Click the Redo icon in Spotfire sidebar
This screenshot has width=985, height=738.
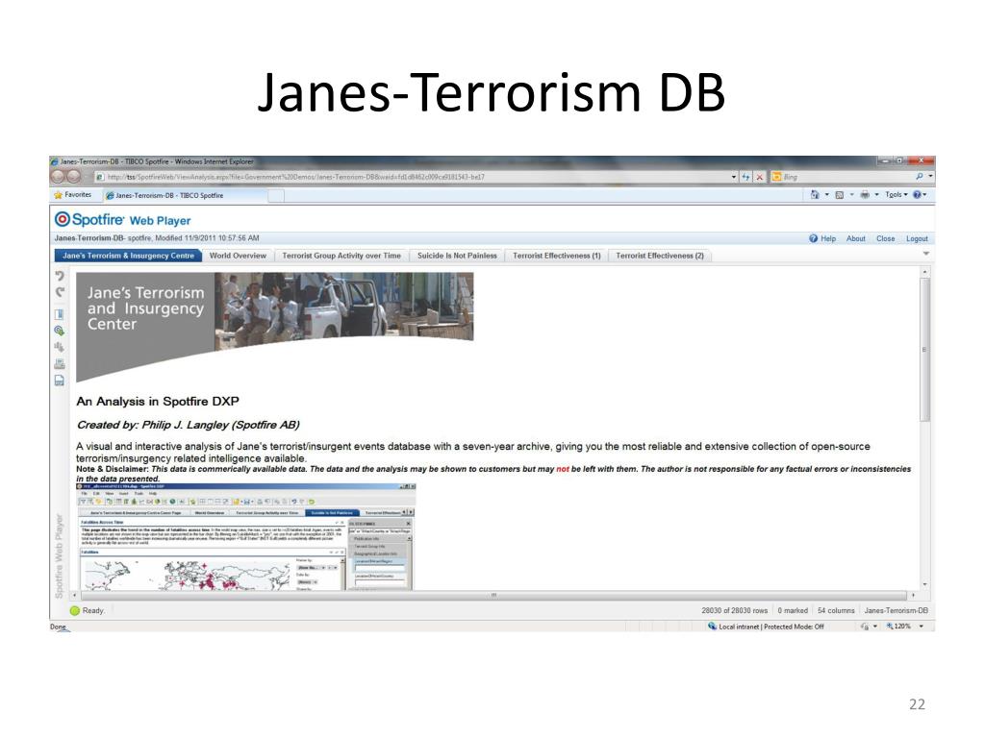click(60, 292)
